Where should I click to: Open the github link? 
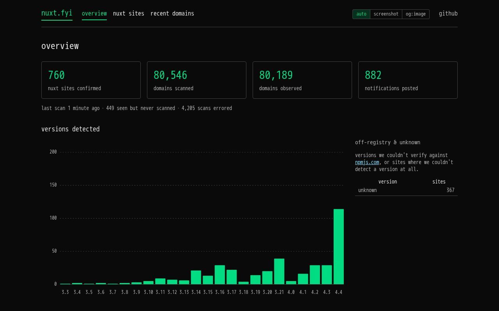coord(448,14)
